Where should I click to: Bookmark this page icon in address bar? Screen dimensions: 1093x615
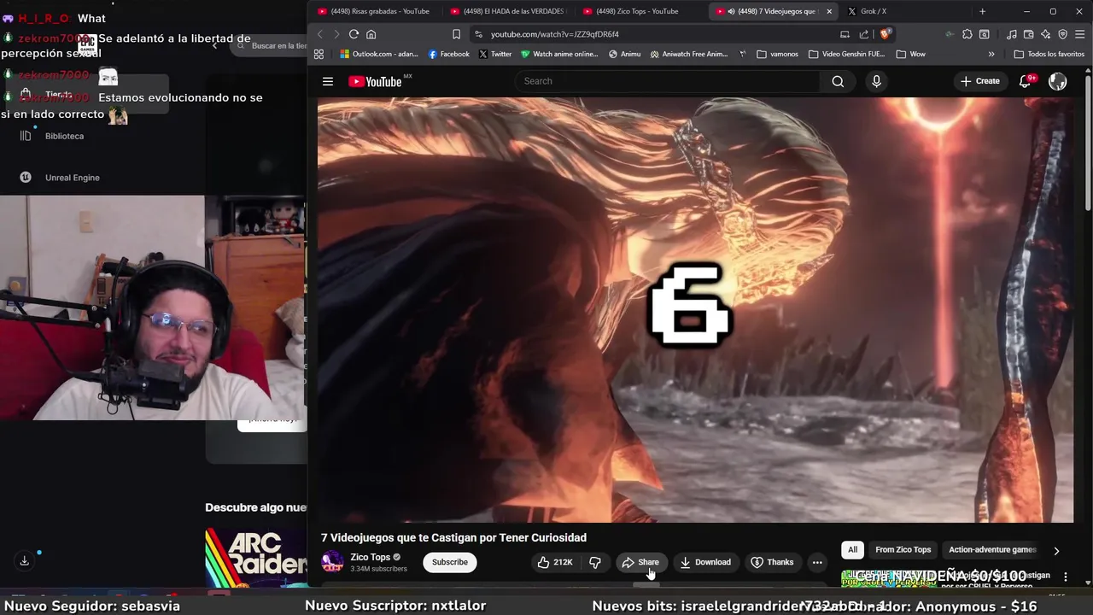456,34
